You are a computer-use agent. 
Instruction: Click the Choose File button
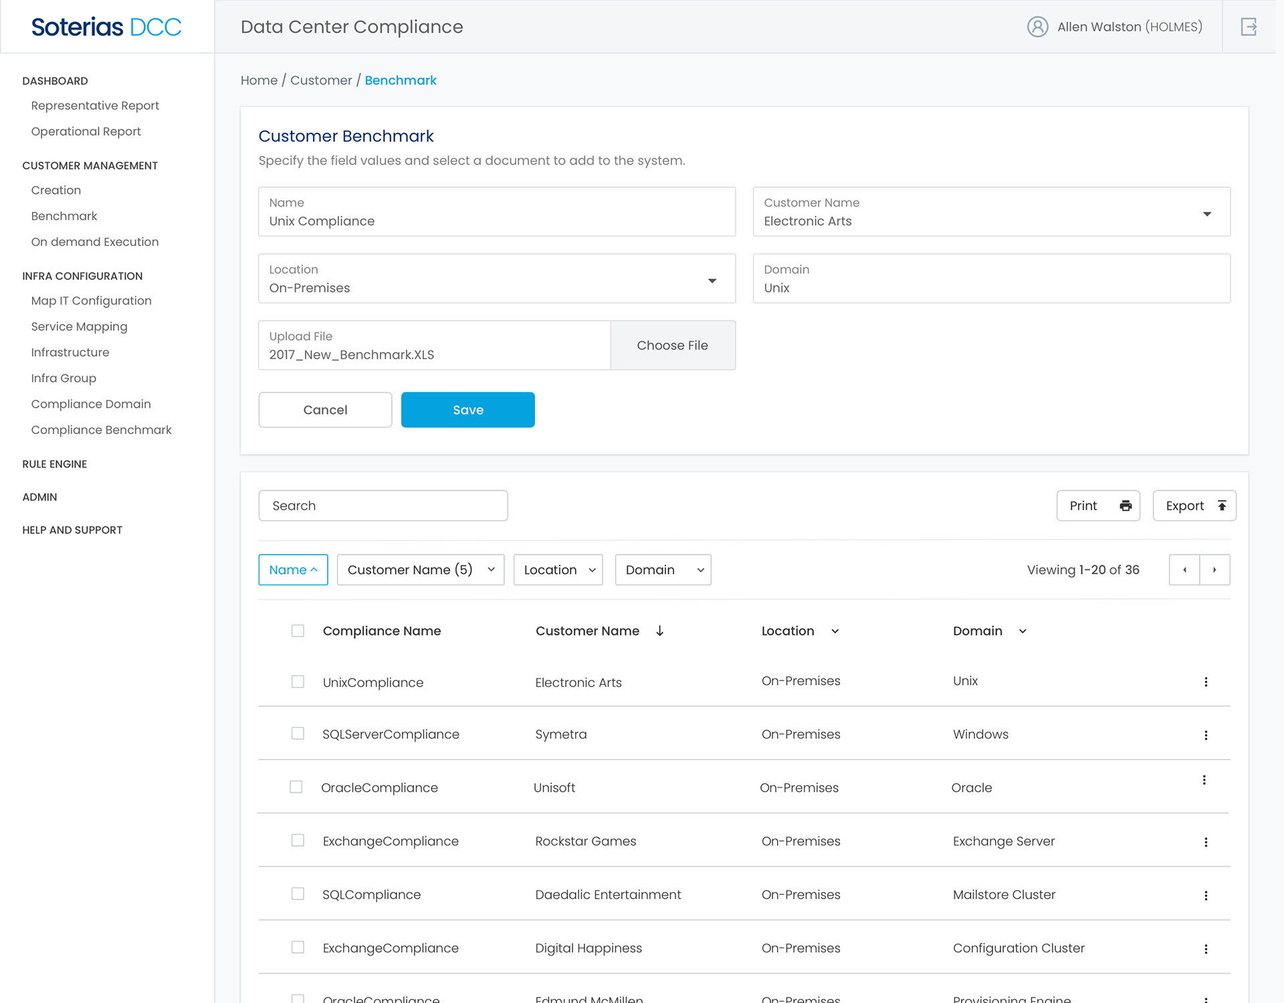[672, 345]
